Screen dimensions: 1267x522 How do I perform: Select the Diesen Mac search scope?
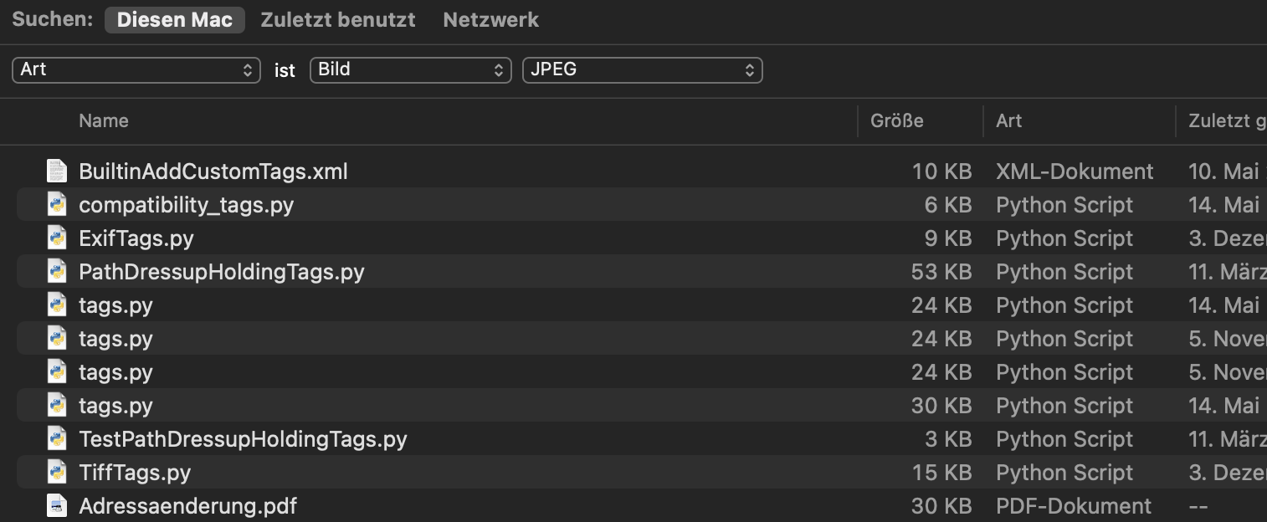coord(174,20)
